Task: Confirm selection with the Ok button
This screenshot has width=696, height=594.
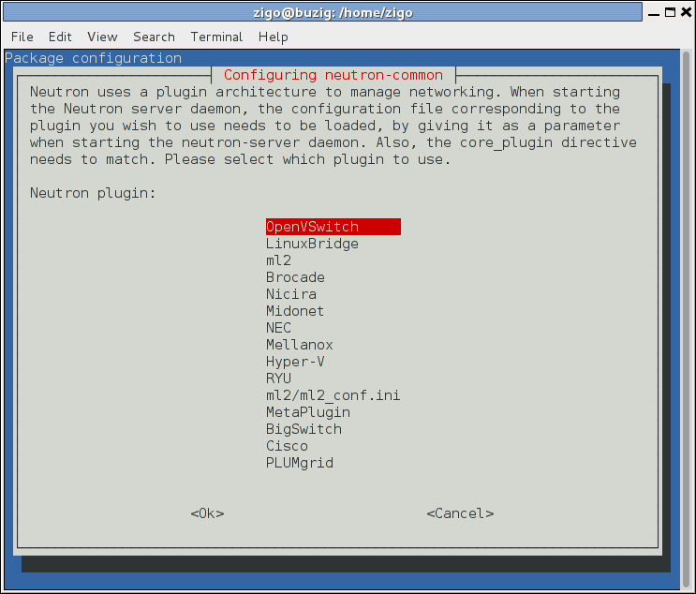Action: (x=207, y=513)
